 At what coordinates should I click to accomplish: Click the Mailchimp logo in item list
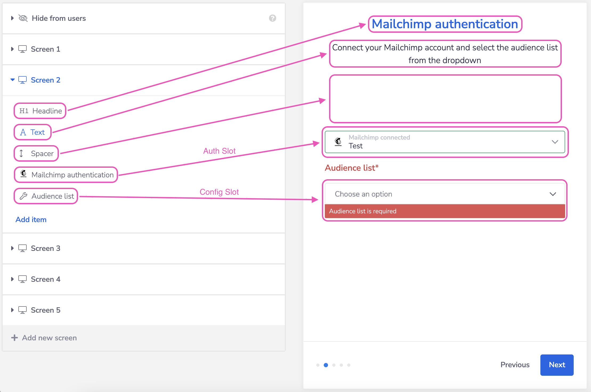pyautogui.click(x=23, y=174)
